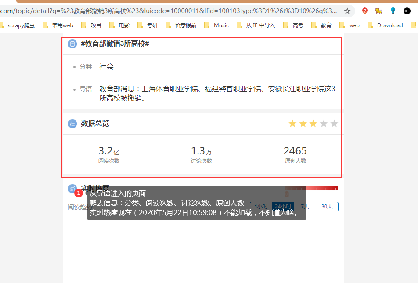Open the 考研 bookmarks menu
418x283 pixels.
(x=151, y=25)
